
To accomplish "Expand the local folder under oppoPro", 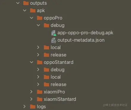I will pyautogui.click(x=38, y=47).
